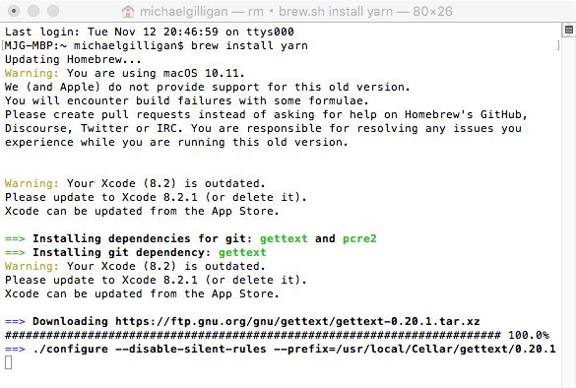Click the hash mark download progress bar
576x388 pixels.
253,335
